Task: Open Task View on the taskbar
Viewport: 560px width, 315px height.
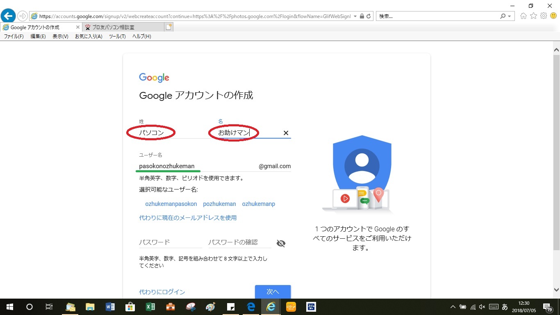Action: click(x=49, y=307)
